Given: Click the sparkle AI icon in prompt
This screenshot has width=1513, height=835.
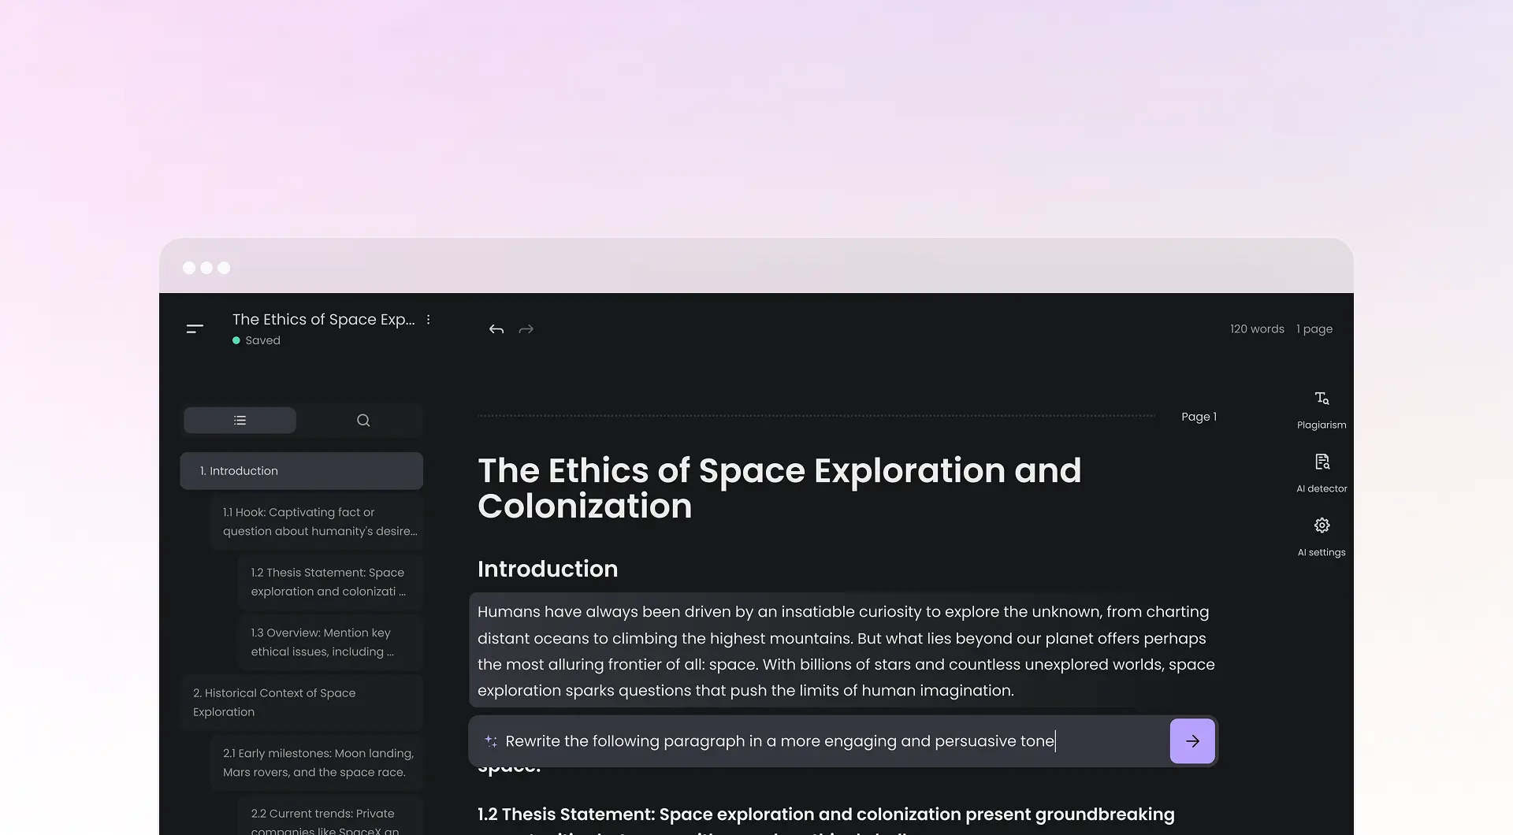Looking at the screenshot, I should (x=490, y=741).
